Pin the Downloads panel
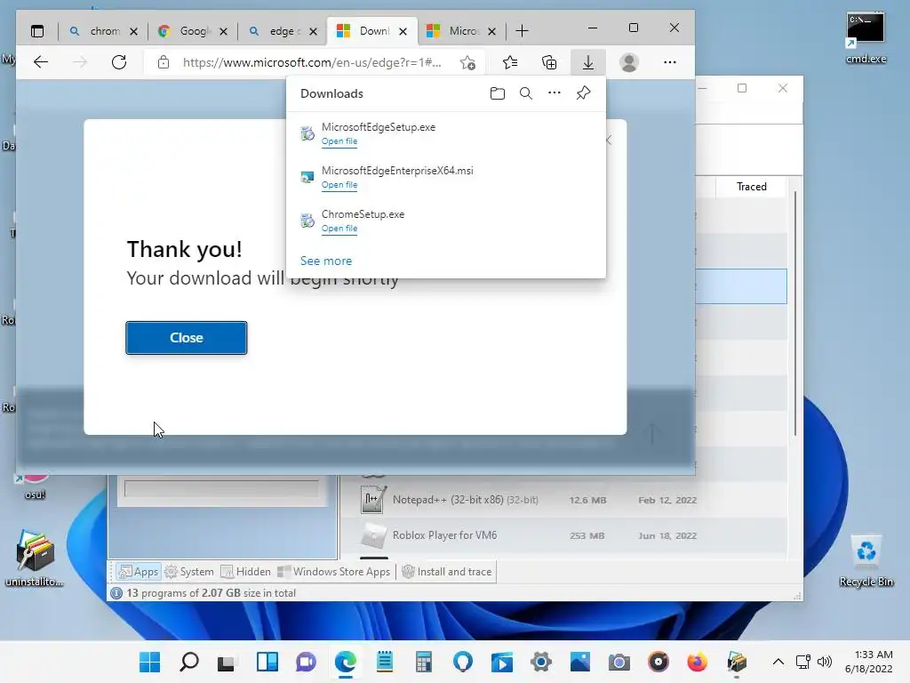The width and height of the screenshot is (910, 683). [583, 92]
